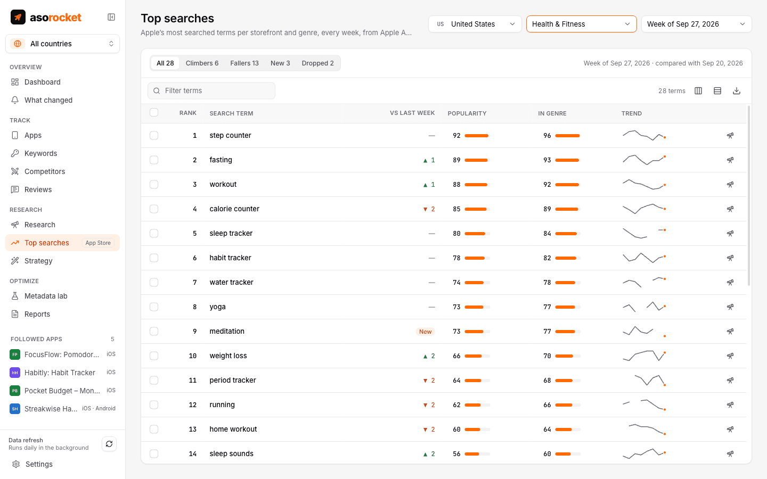Viewport: 767px width, 479px height.
Task: Download the terms list via export icon
Action: coord(737,91)
